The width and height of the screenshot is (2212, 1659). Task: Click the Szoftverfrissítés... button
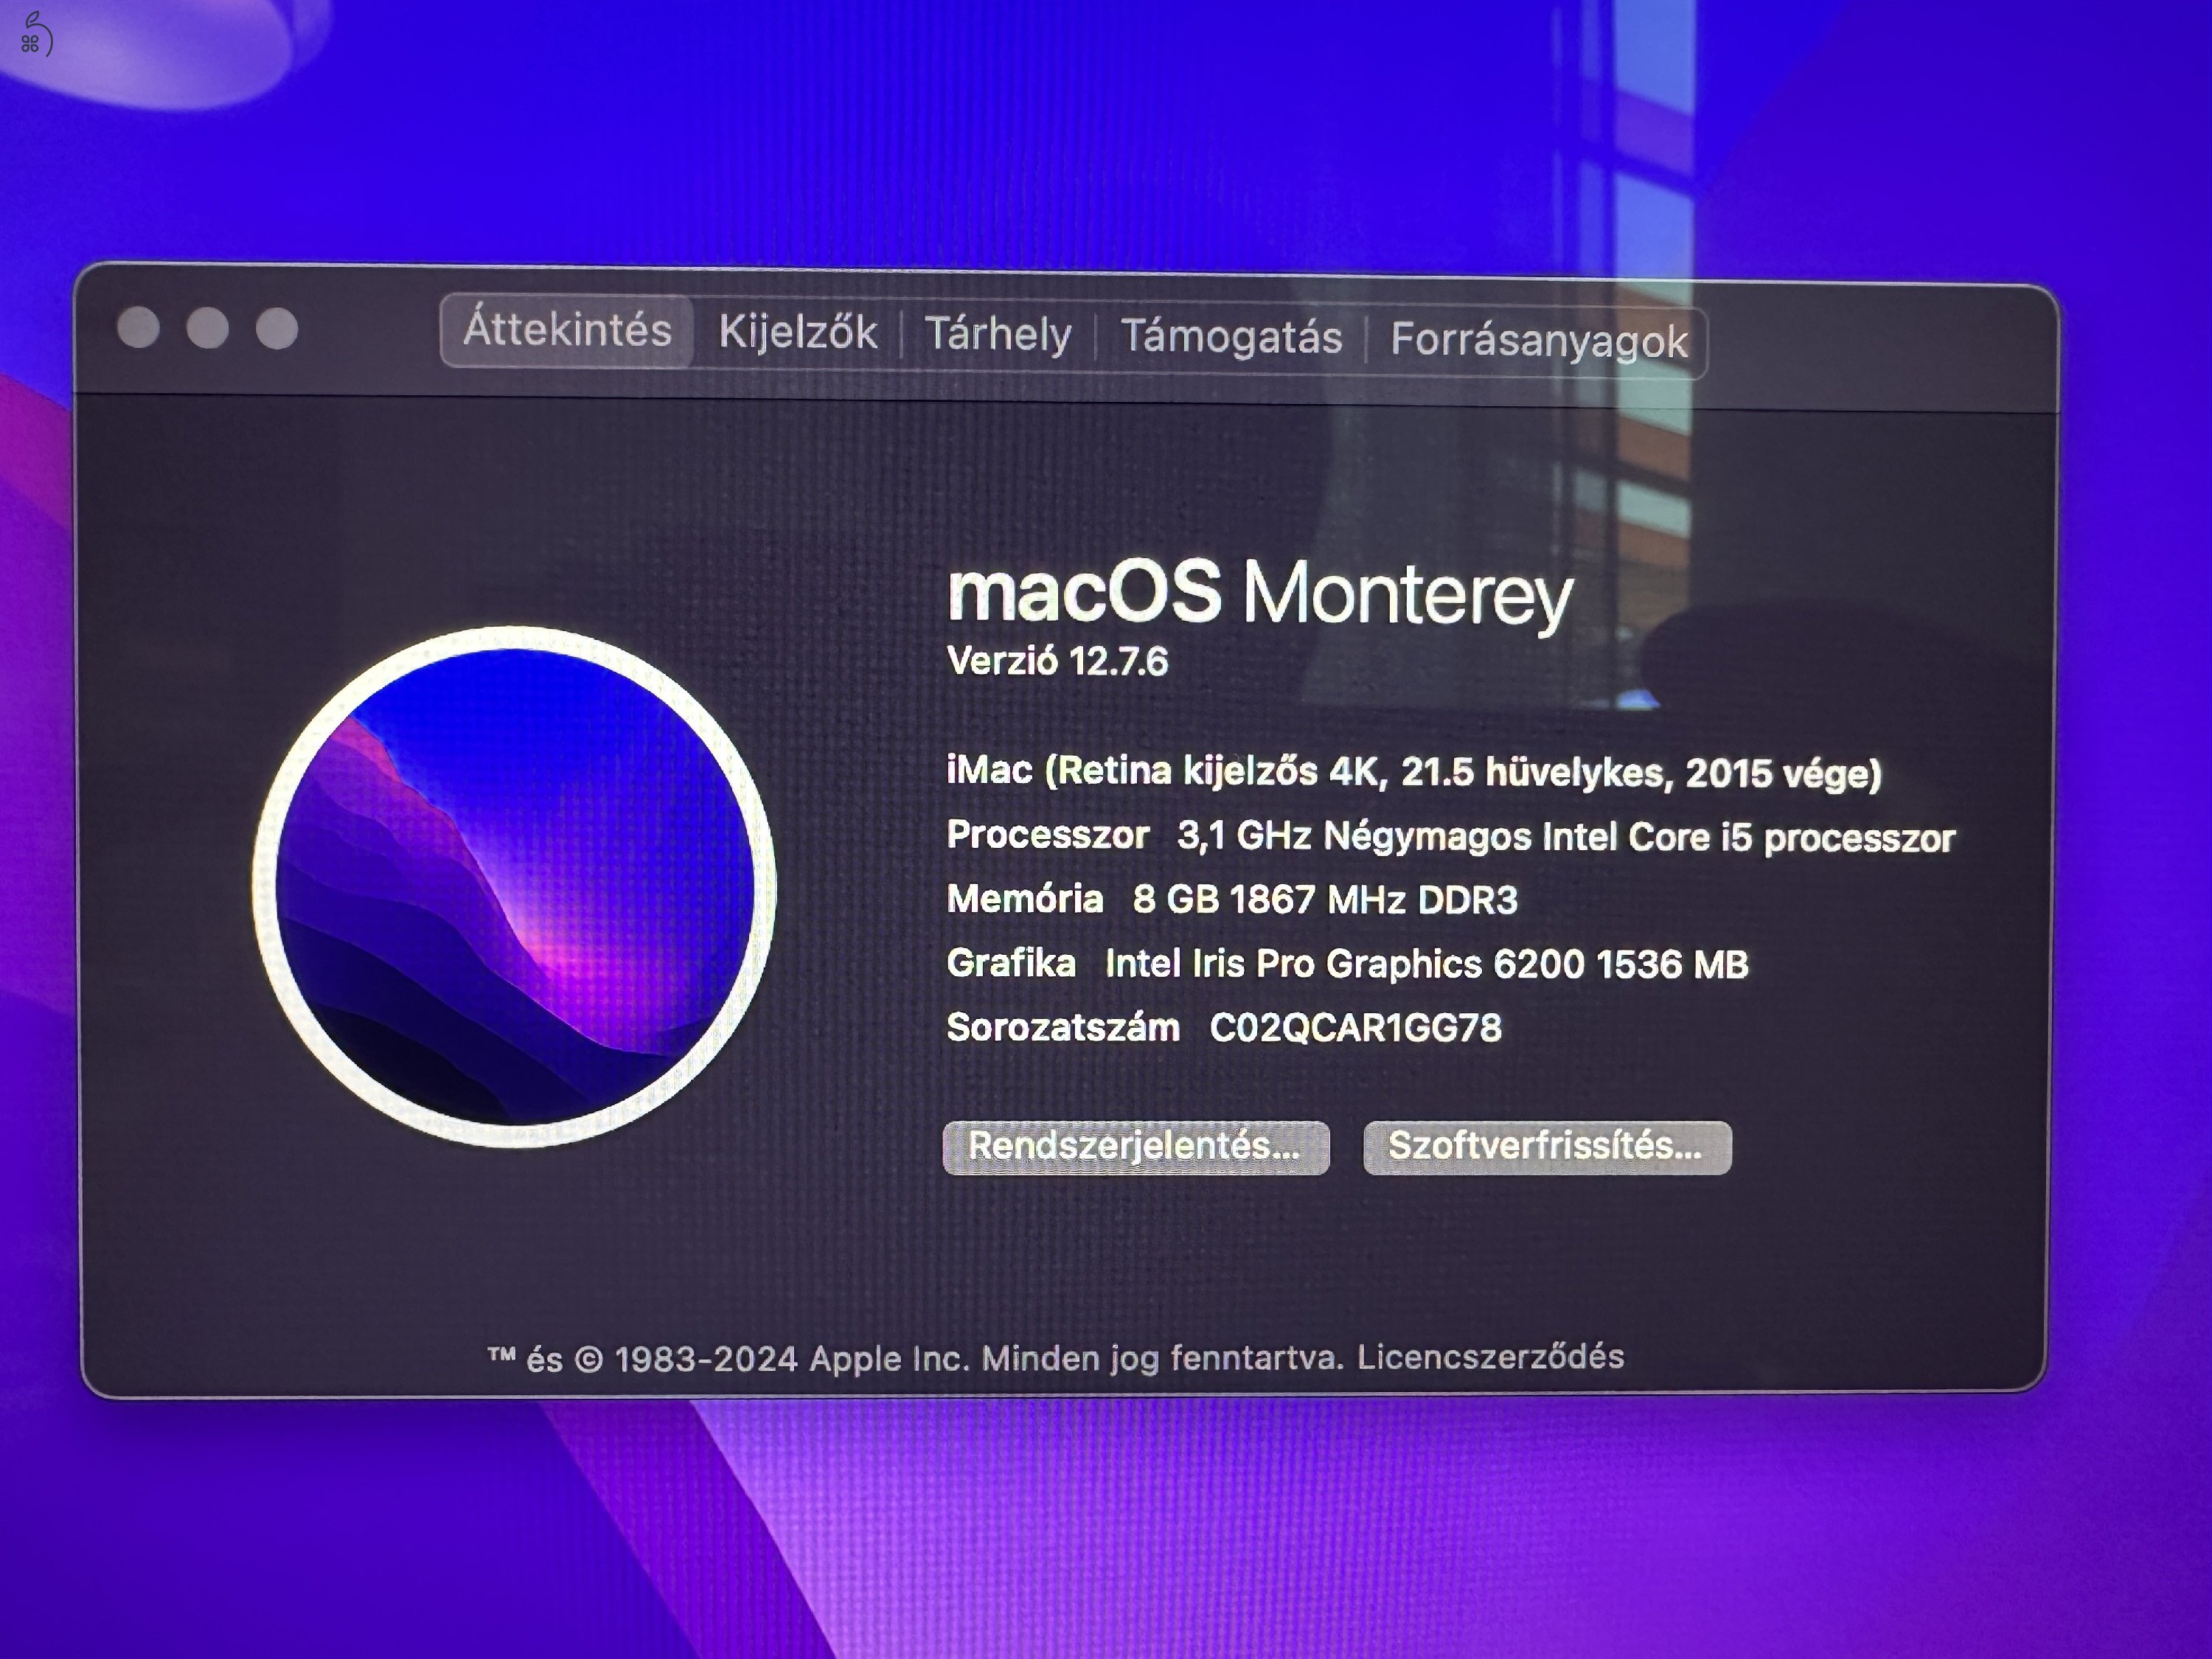coord(1546,1147)
